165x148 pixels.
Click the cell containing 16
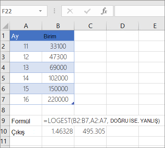click(26, 99)
